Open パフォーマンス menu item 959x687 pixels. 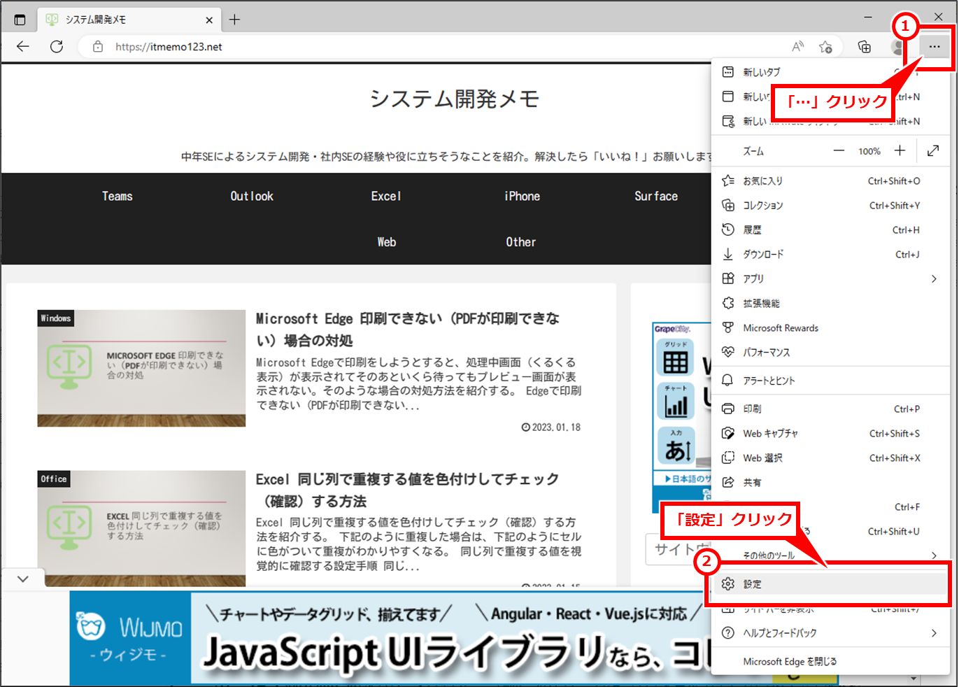[x=830, y=353]
